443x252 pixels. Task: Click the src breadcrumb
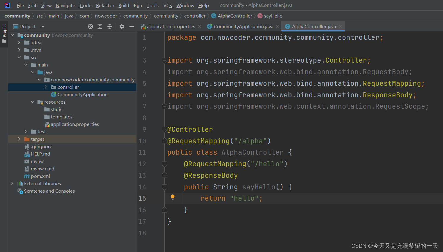(40, 16)
